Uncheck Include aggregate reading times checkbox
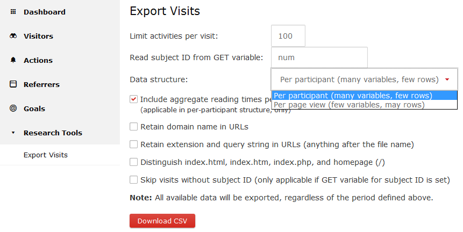The width and height of the screenshot is (463, 232). (x=133, y=99)
